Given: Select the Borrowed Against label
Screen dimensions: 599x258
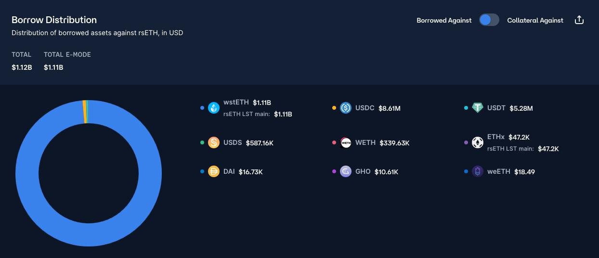Looking at the screenshot, I should pyautogui.click(x=444, y=20).
